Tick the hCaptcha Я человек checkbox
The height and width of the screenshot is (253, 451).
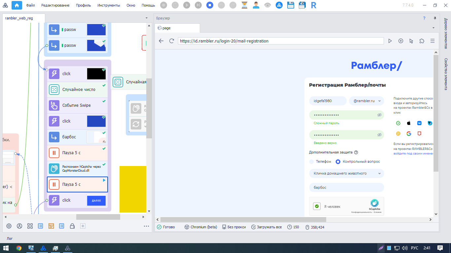tap(317, 207)
